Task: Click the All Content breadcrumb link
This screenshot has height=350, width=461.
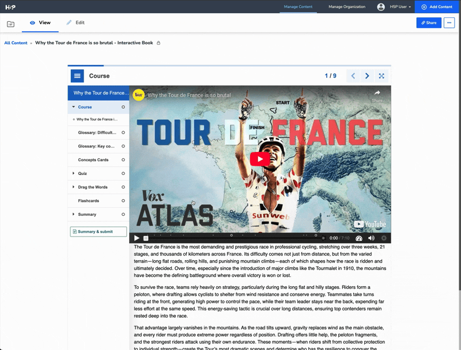Action: coord(16,43)
